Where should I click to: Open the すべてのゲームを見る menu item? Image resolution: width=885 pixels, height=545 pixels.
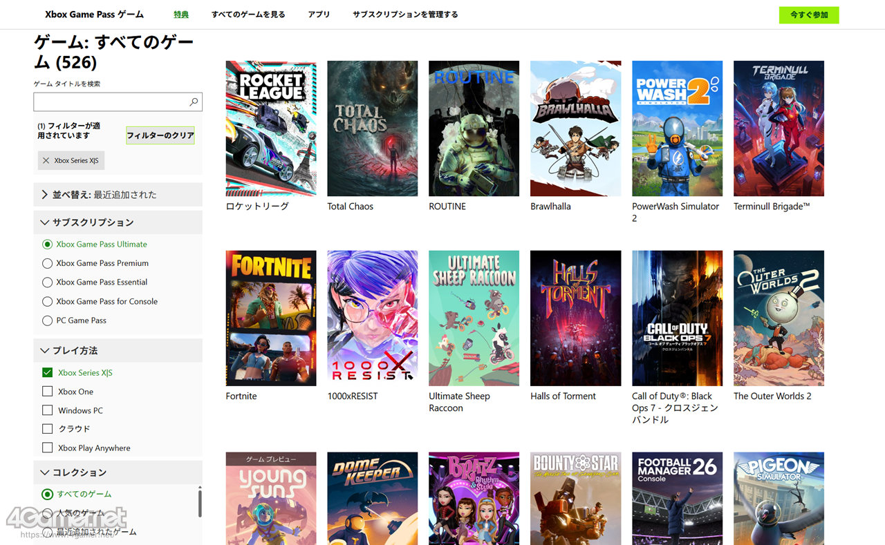coord(248,15)
